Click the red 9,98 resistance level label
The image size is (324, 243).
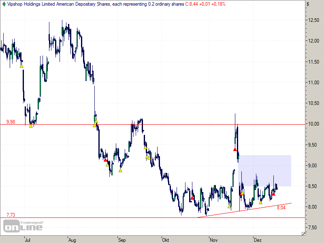point(11,122)
